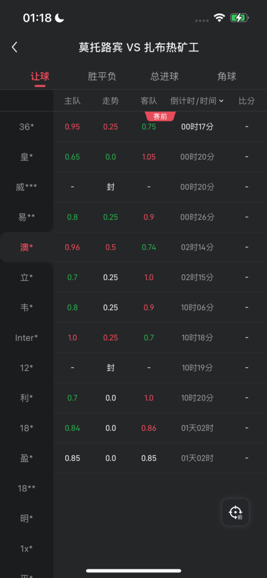Select the 36* bookmaker in sidebar
The width and height of the screenshot is (267, 578).
[x=27, y=127]
